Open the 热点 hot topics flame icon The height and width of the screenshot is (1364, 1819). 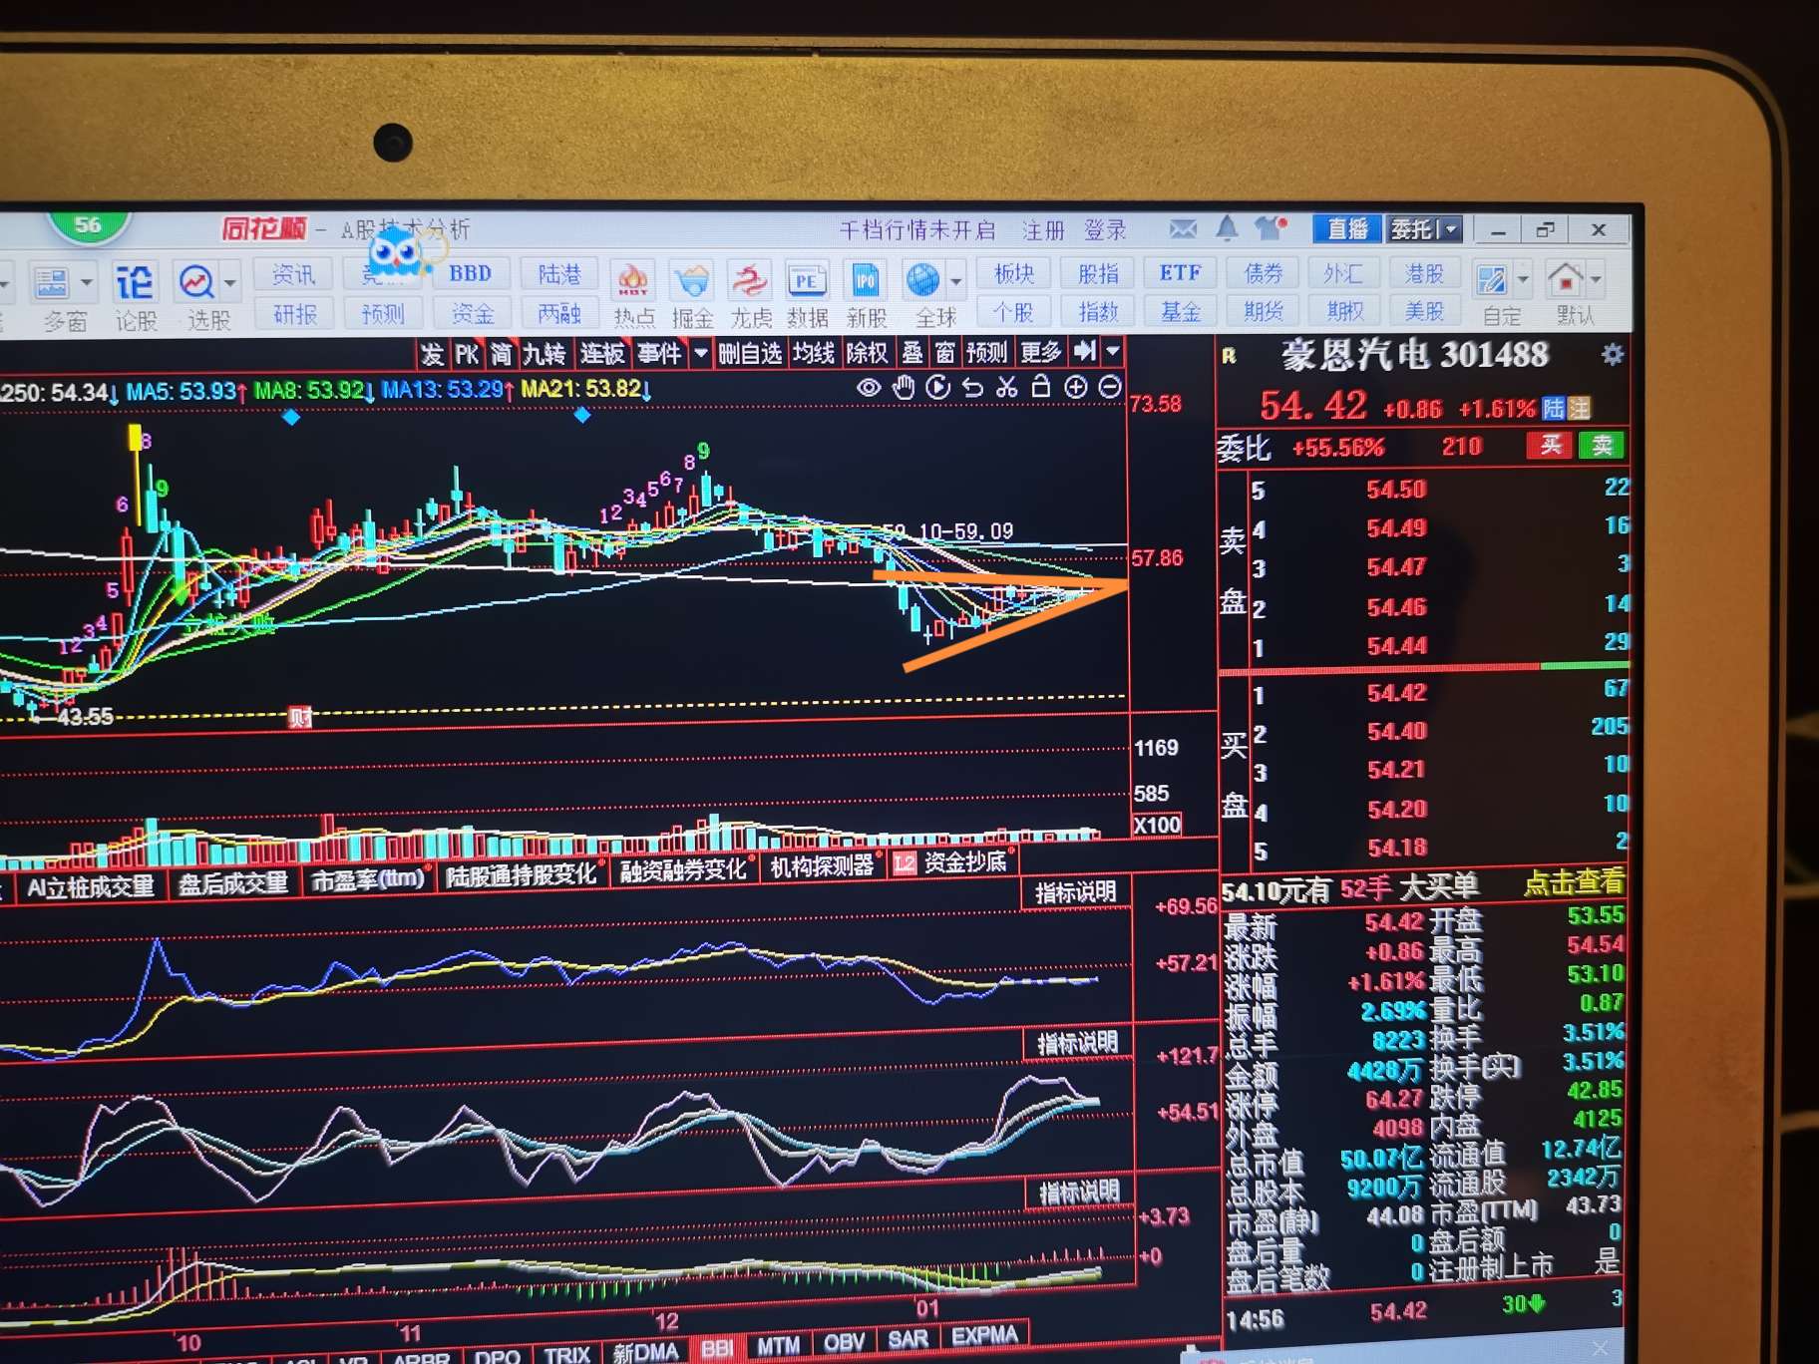pos(632,282)
